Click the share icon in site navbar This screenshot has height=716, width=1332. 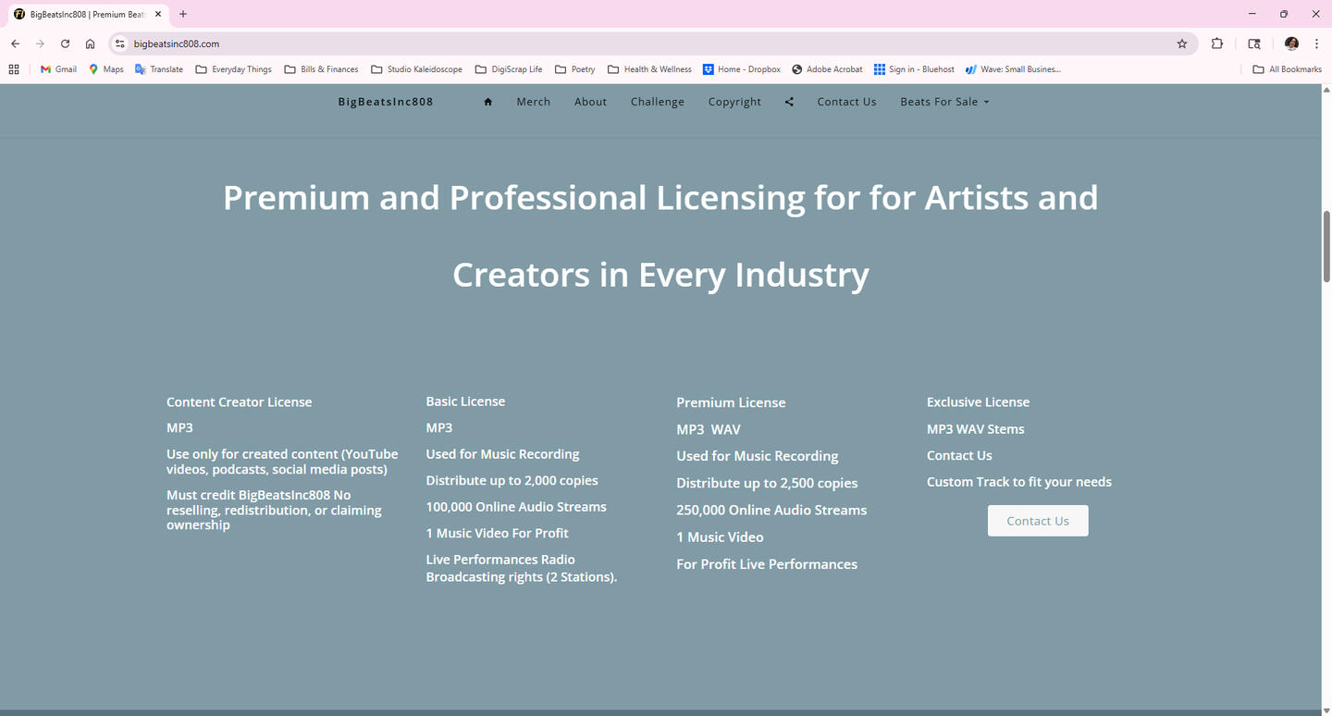[789, 102]
